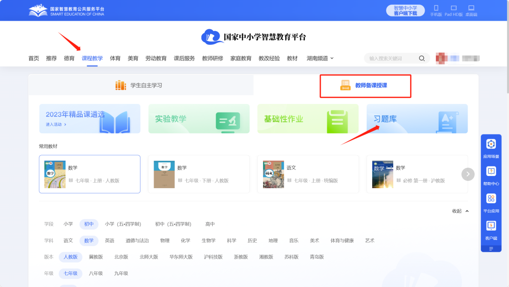Select the 八年级 grade filter
Image resolution: width=509 pixels, height=287 pixels.
click(97, 273)
